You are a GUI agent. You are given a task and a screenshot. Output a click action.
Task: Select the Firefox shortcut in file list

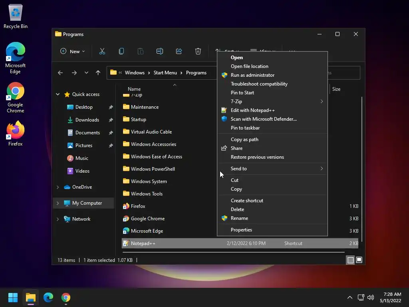[138, 206]
